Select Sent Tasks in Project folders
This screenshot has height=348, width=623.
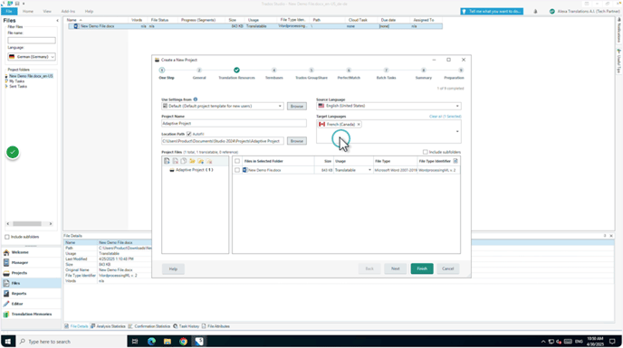18,86
